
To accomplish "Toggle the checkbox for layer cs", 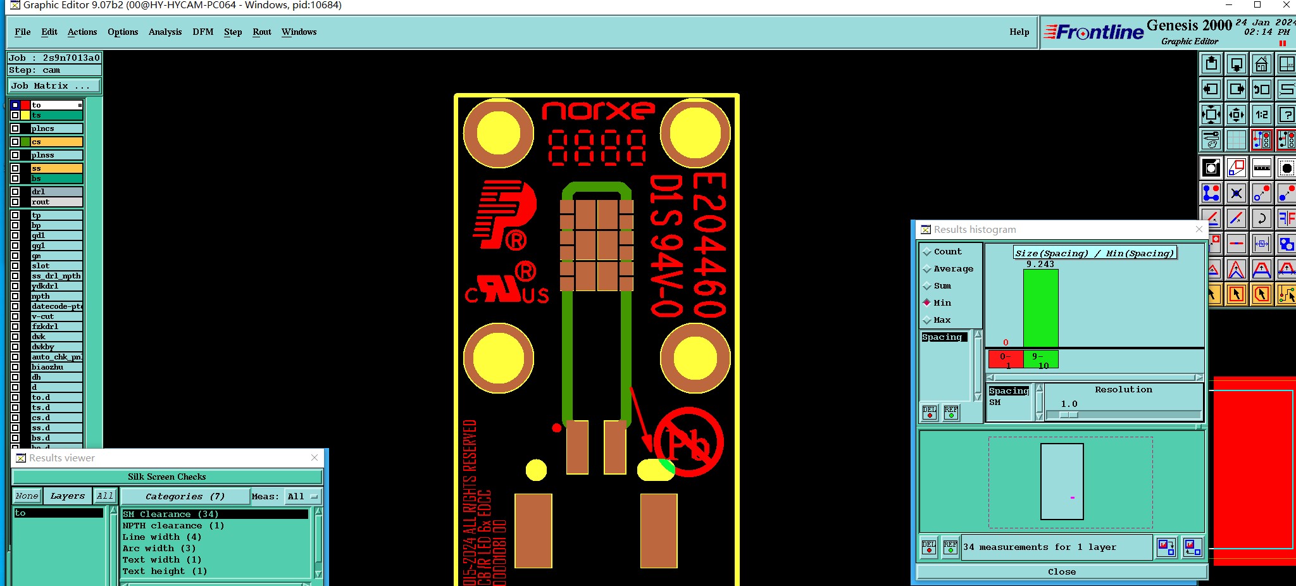I will coord(15,142).
